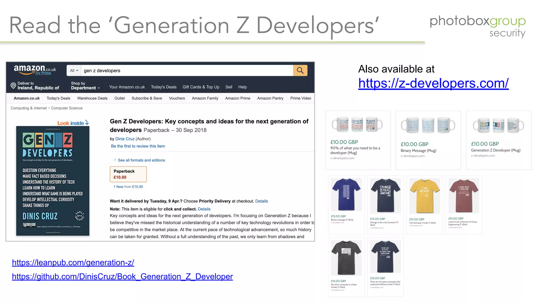Screen dimensions: 539x303
Task: Click Today's Deals in the white sub-navigation
Action: [58, 98]
